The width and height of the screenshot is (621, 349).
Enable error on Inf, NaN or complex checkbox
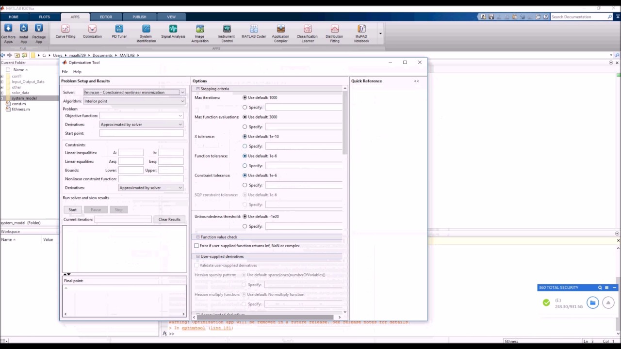pyautogui.click(x=196, y=246)
